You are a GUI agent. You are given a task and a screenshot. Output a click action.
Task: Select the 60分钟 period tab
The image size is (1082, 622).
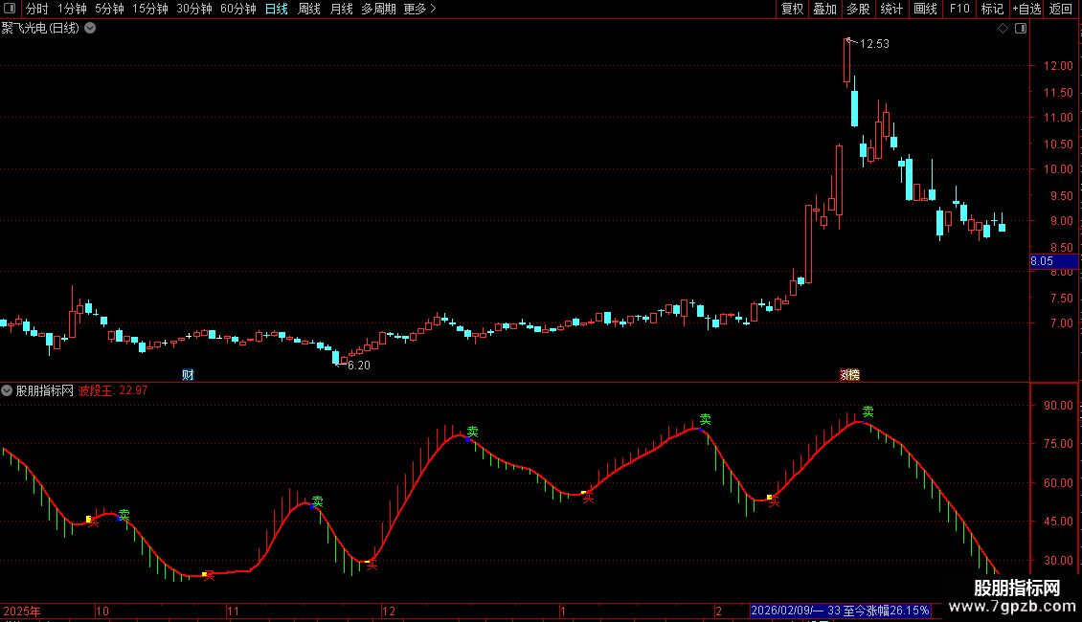[x=238, y=9]
